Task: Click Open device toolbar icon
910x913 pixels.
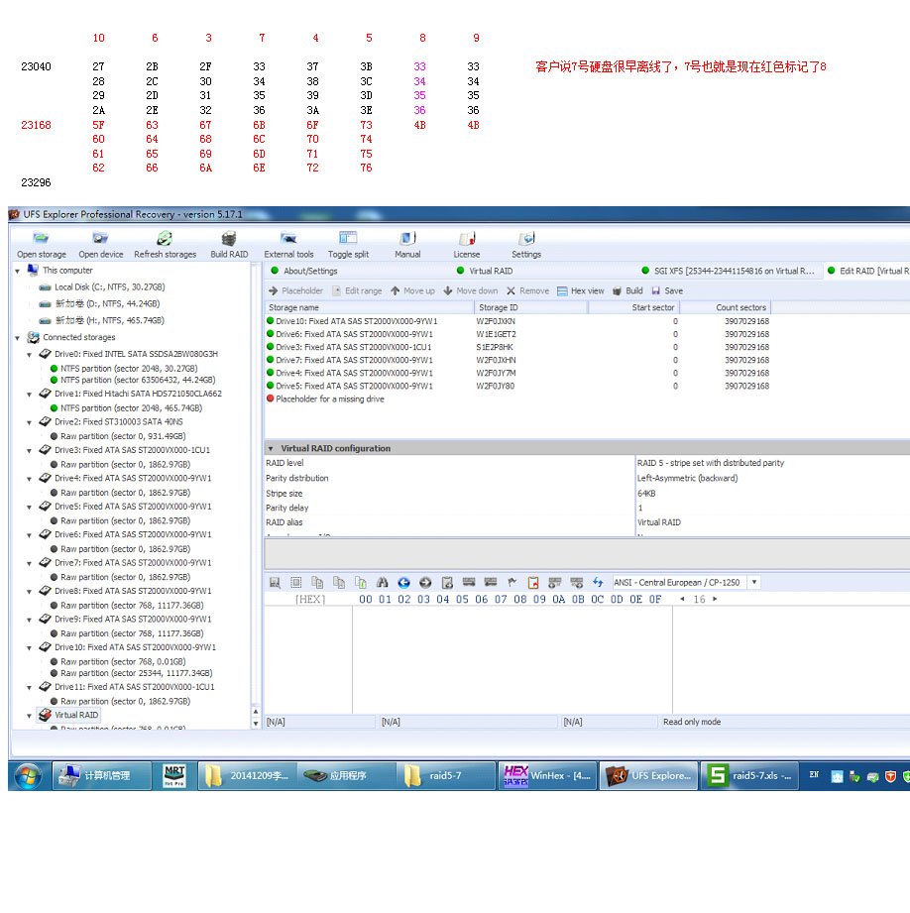Action: 101,245
